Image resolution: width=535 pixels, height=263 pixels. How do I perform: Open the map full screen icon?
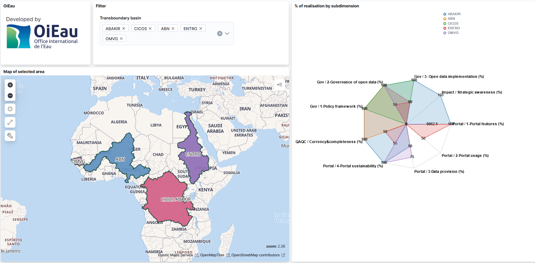(10, 122)
